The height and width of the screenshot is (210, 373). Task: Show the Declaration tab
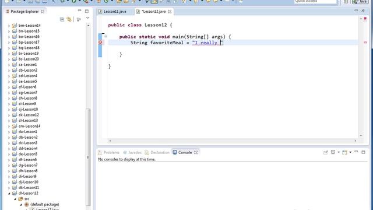tap(157, 152)
